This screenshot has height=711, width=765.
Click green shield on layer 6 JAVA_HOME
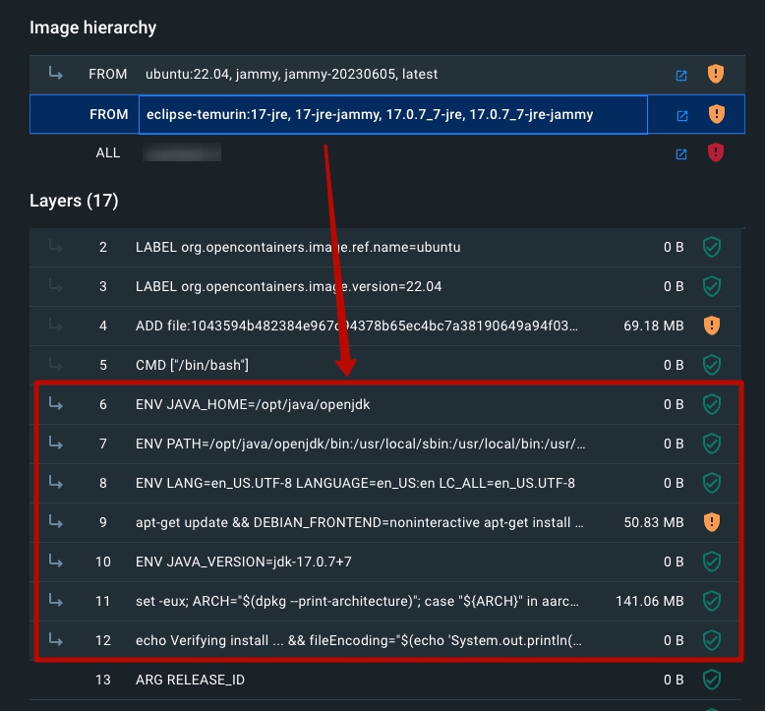click(x=712, y=404)
